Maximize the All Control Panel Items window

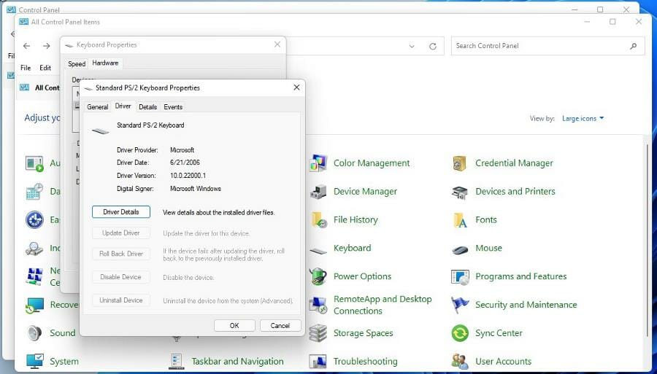click(612, 22)
